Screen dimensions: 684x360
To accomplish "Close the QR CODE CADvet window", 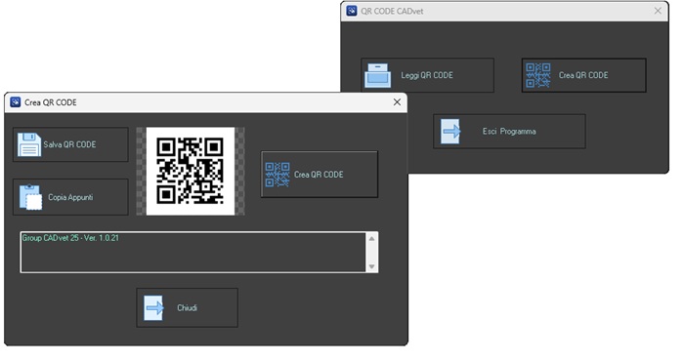I will tap(658, 11).
